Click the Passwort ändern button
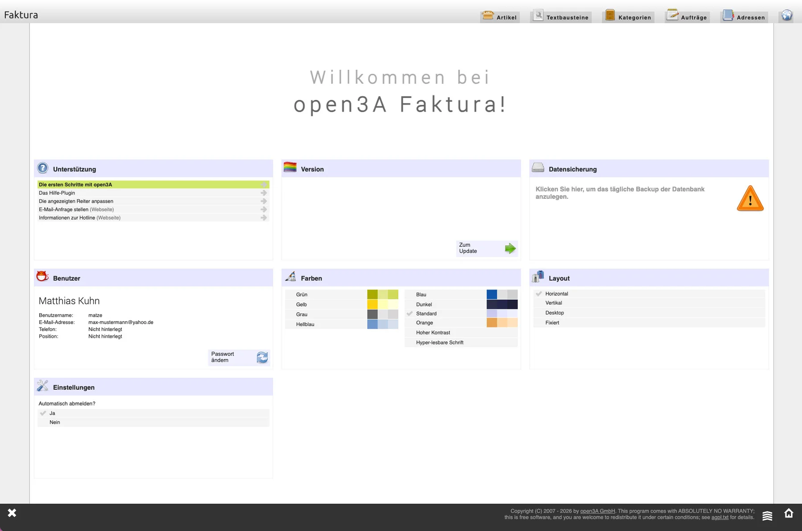 [239, 357]
